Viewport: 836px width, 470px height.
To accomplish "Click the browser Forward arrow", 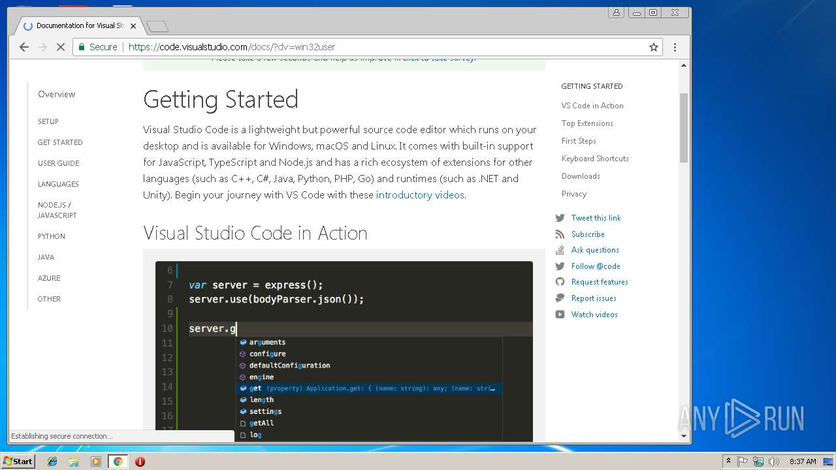I will 42,47.
